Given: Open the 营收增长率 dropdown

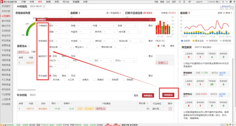Looking at the screenshot, I should (x=120, y=47).
